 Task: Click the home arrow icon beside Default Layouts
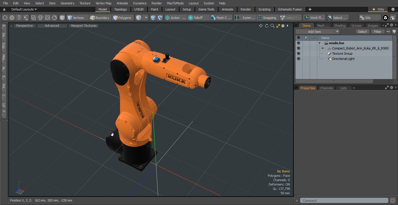pyautogui.click(x=4, y=9)
